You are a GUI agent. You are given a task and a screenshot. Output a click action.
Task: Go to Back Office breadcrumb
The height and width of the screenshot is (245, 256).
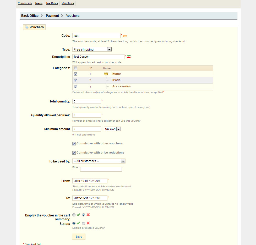(x=30, y=16)
